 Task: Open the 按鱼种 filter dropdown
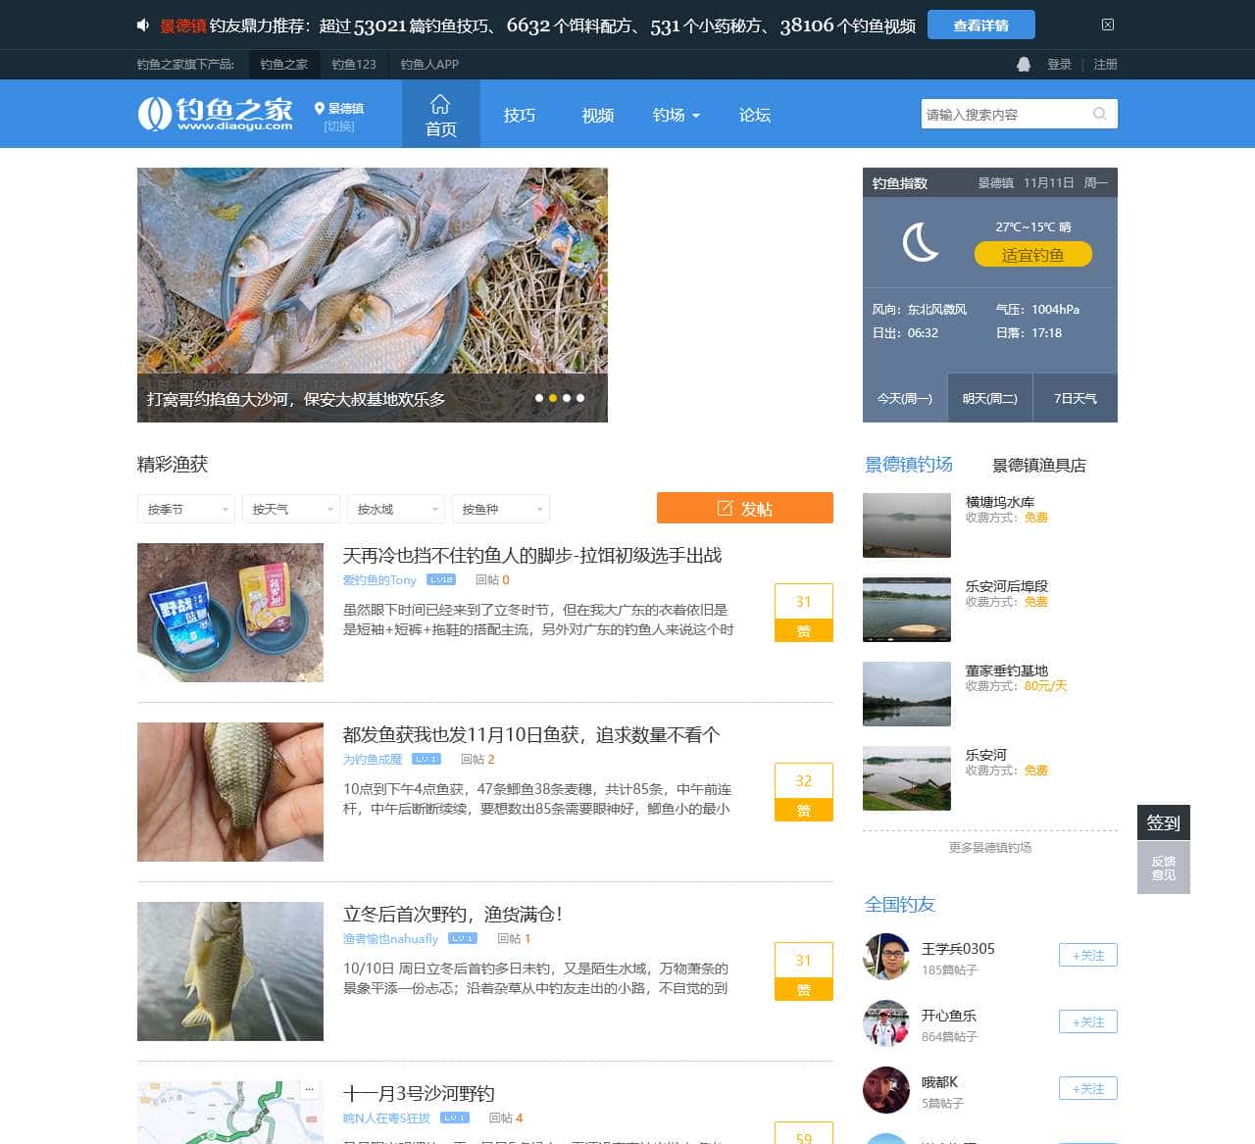coord(501,509)
